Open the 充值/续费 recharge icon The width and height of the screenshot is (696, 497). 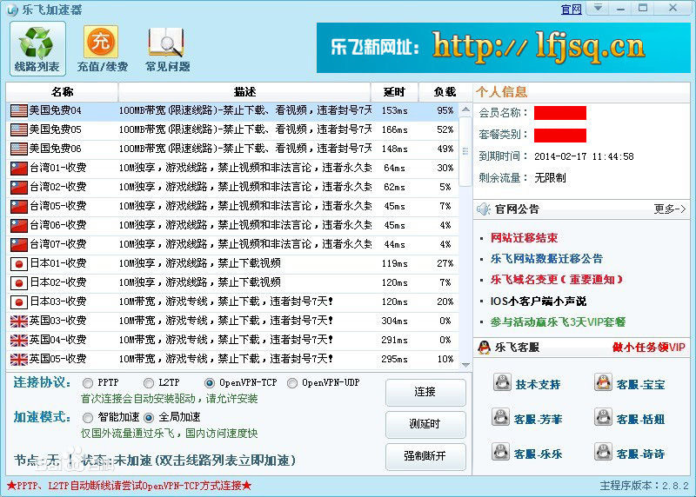(102, 49)
